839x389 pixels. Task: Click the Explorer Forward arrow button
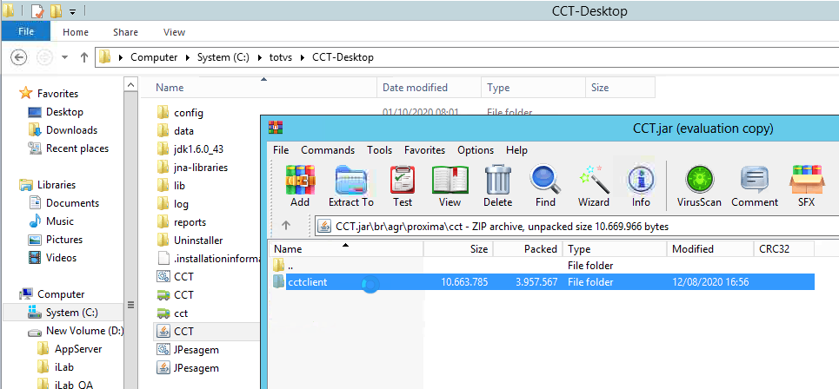(x=45, y=57)
